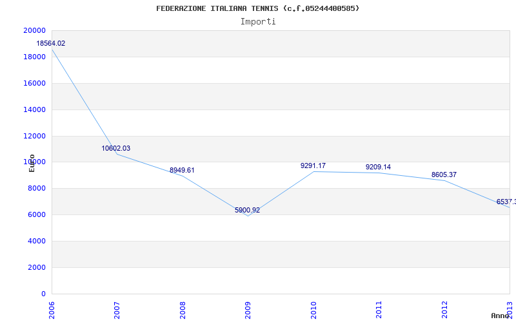Click the data label 10602.03
This screenshot has height=322, width=516.
[x=116, y=148]
